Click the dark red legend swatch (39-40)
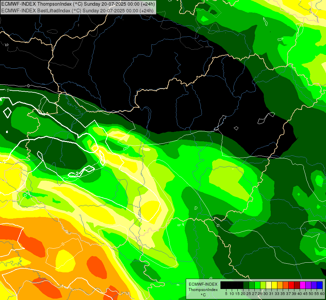 (297, 285)
